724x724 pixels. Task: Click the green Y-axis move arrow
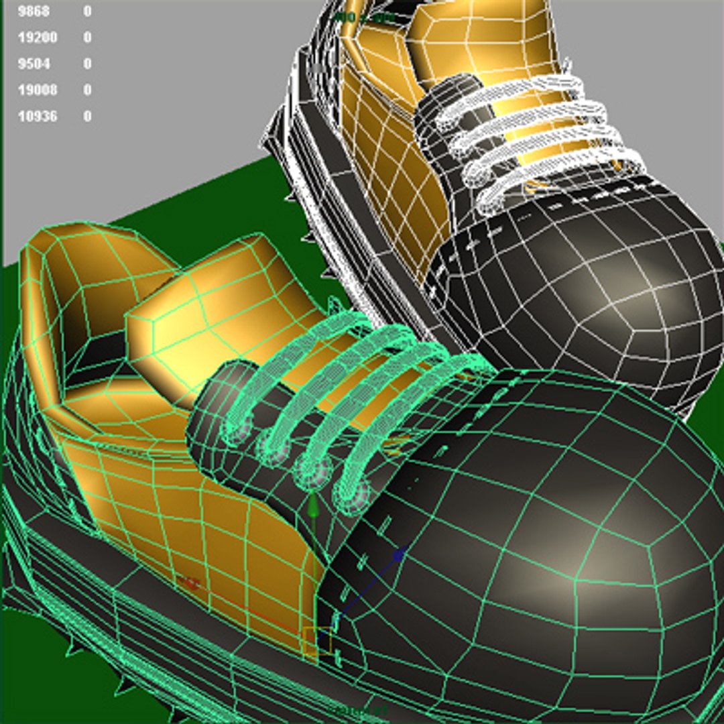314,505
